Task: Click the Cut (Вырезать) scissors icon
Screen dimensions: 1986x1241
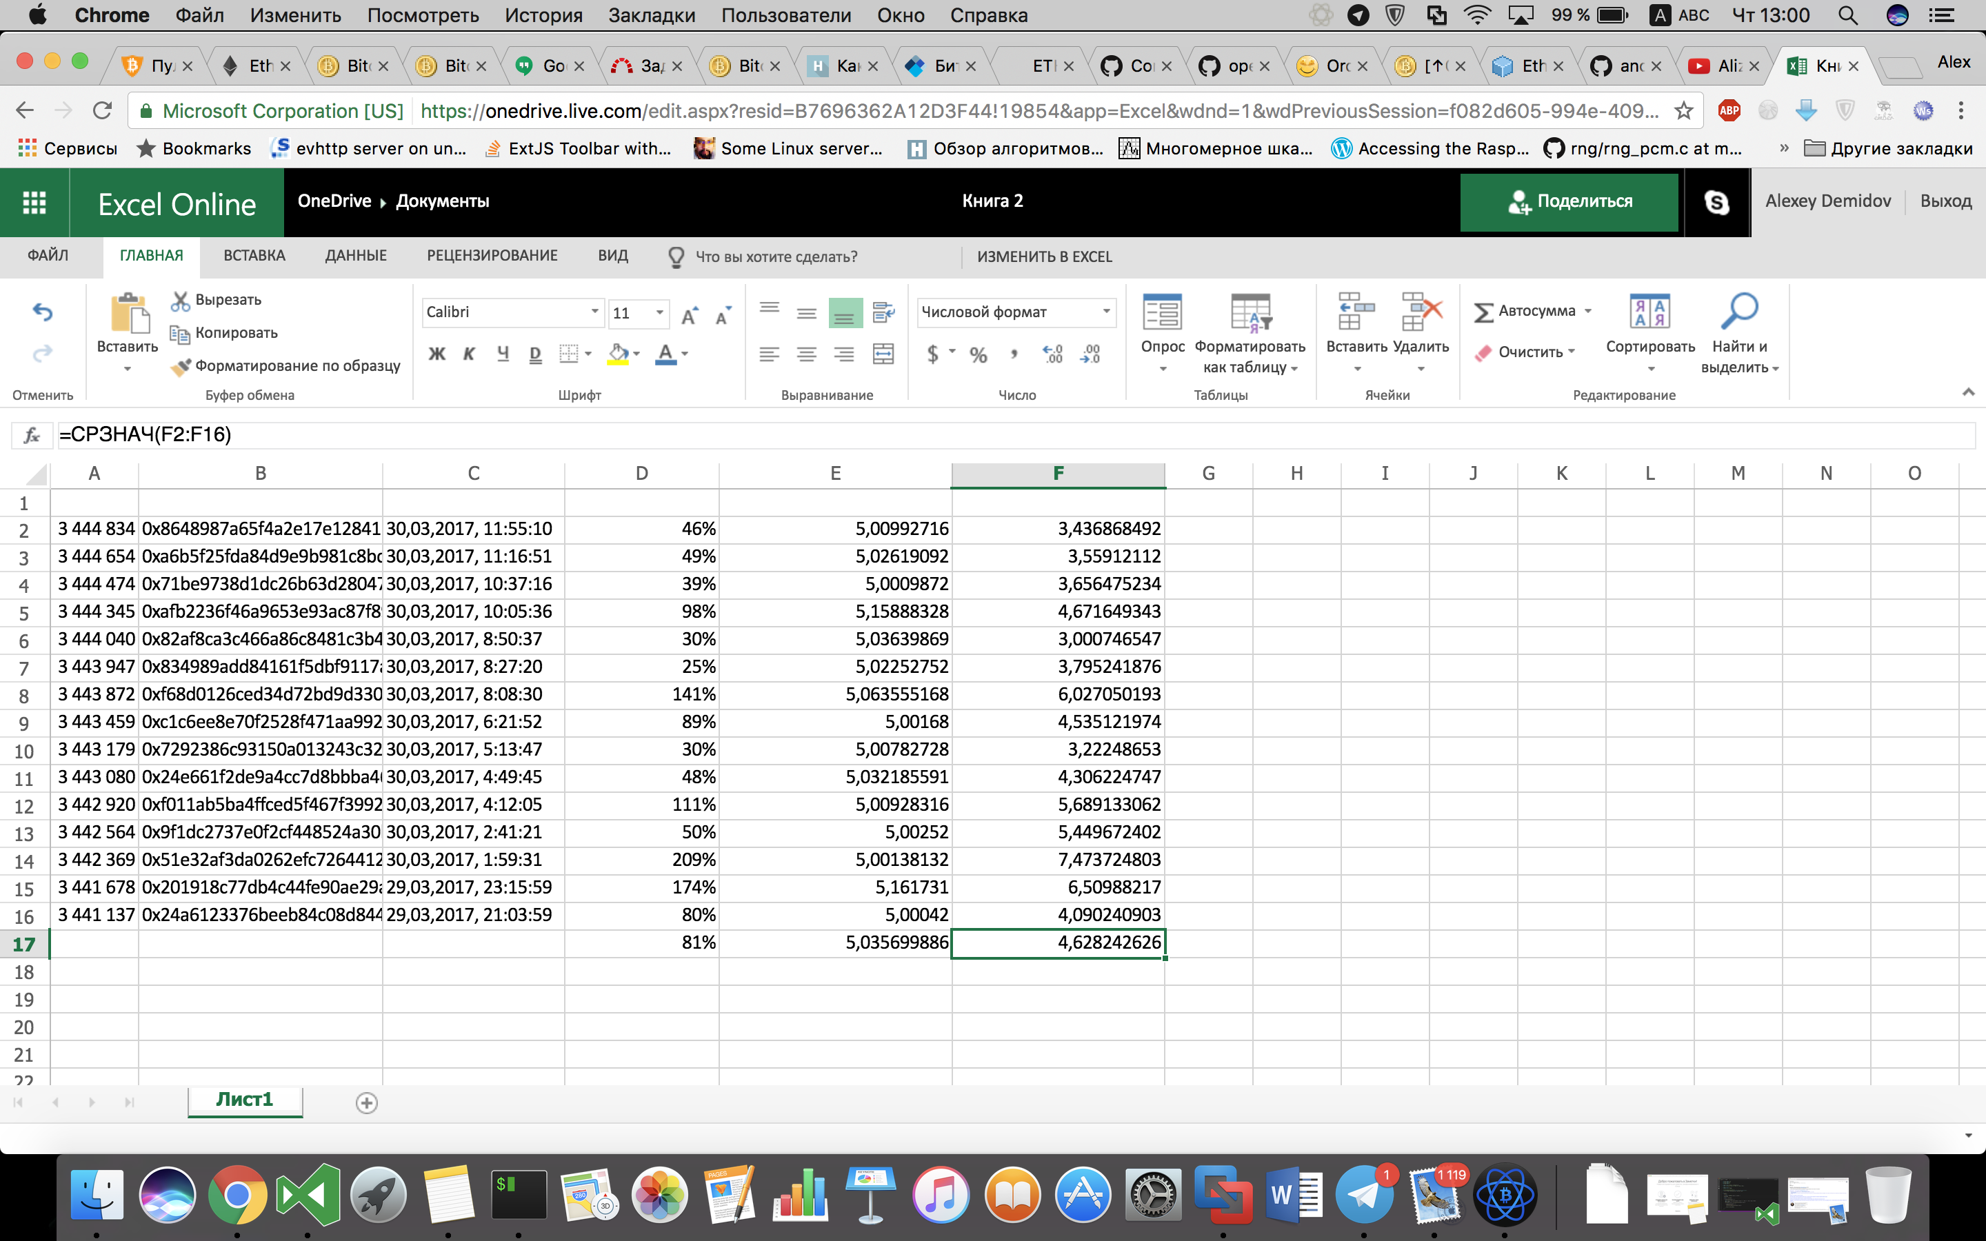Action: [x=180, y=301]
